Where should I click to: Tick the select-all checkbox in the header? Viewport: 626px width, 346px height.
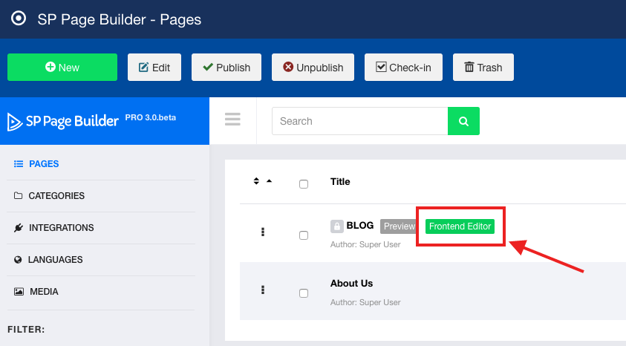tap(304, 184)
